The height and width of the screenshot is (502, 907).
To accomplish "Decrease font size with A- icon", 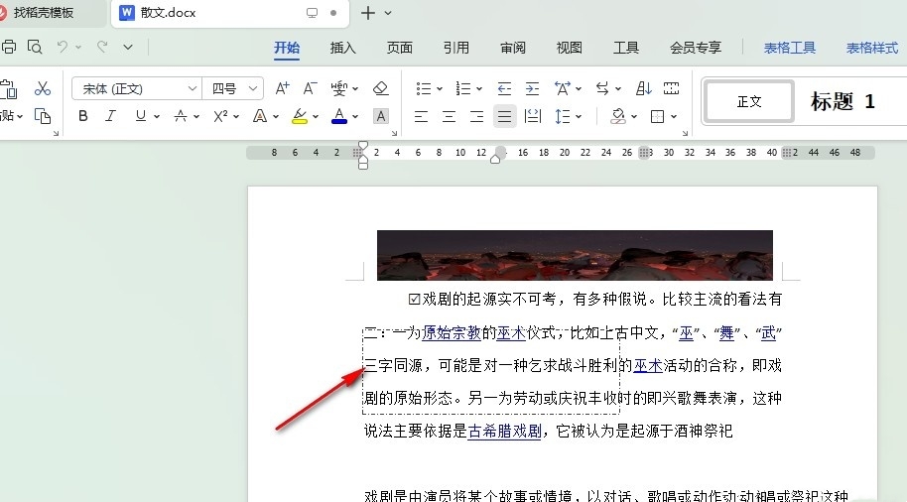I will tap(310, 88).
